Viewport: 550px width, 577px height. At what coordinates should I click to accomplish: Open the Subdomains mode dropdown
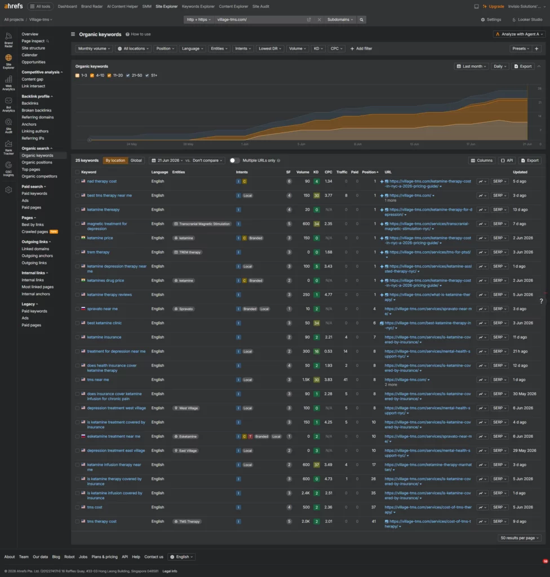(x=340, y=20)
